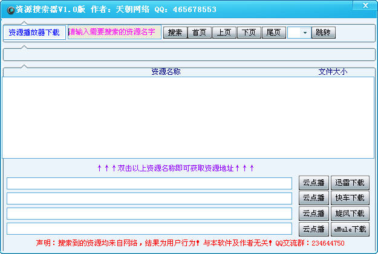Click 云点播 beside eMule下载
This screenshot has height=254, width=378.
pos(314,229)
